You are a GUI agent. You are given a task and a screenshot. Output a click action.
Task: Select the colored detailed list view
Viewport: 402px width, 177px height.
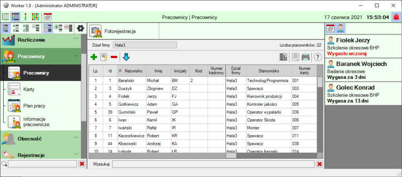coord(16,17)
